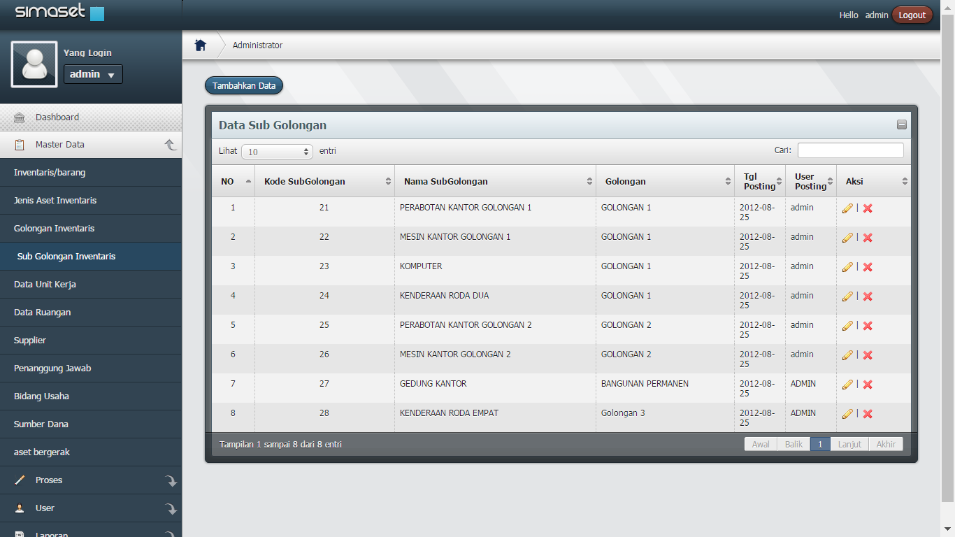Screen dimensions: 955x537
Task: Open Golongan Inventaris menu item
Action: 91,229
